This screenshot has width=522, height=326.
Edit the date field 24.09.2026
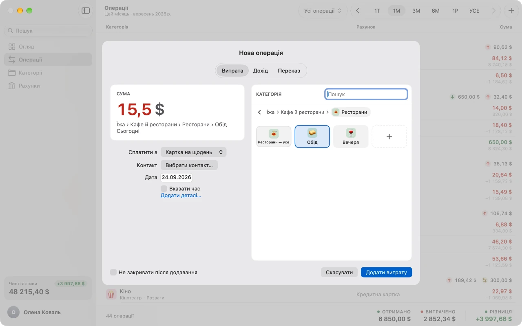(x=177, y=177)
